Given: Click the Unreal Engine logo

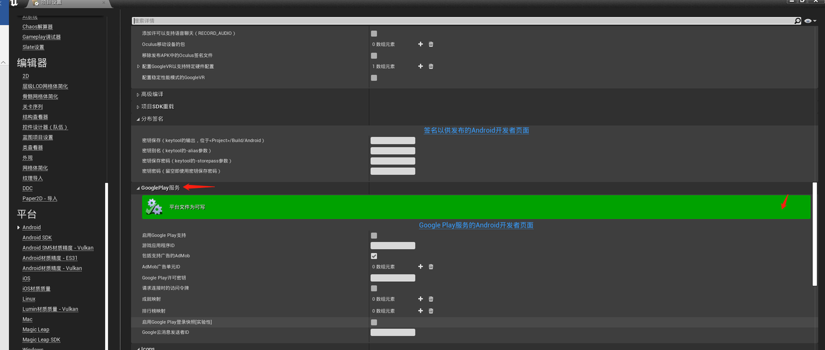Looking at the screenshot, I should (x=14, y=3).
